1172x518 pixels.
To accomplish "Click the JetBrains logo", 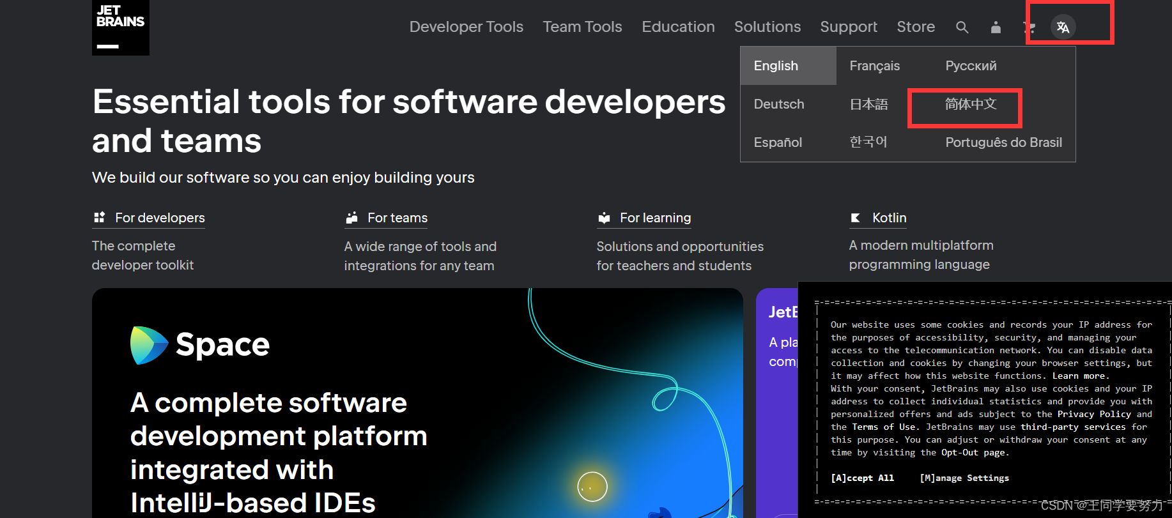I will click(x=121, y=27).
